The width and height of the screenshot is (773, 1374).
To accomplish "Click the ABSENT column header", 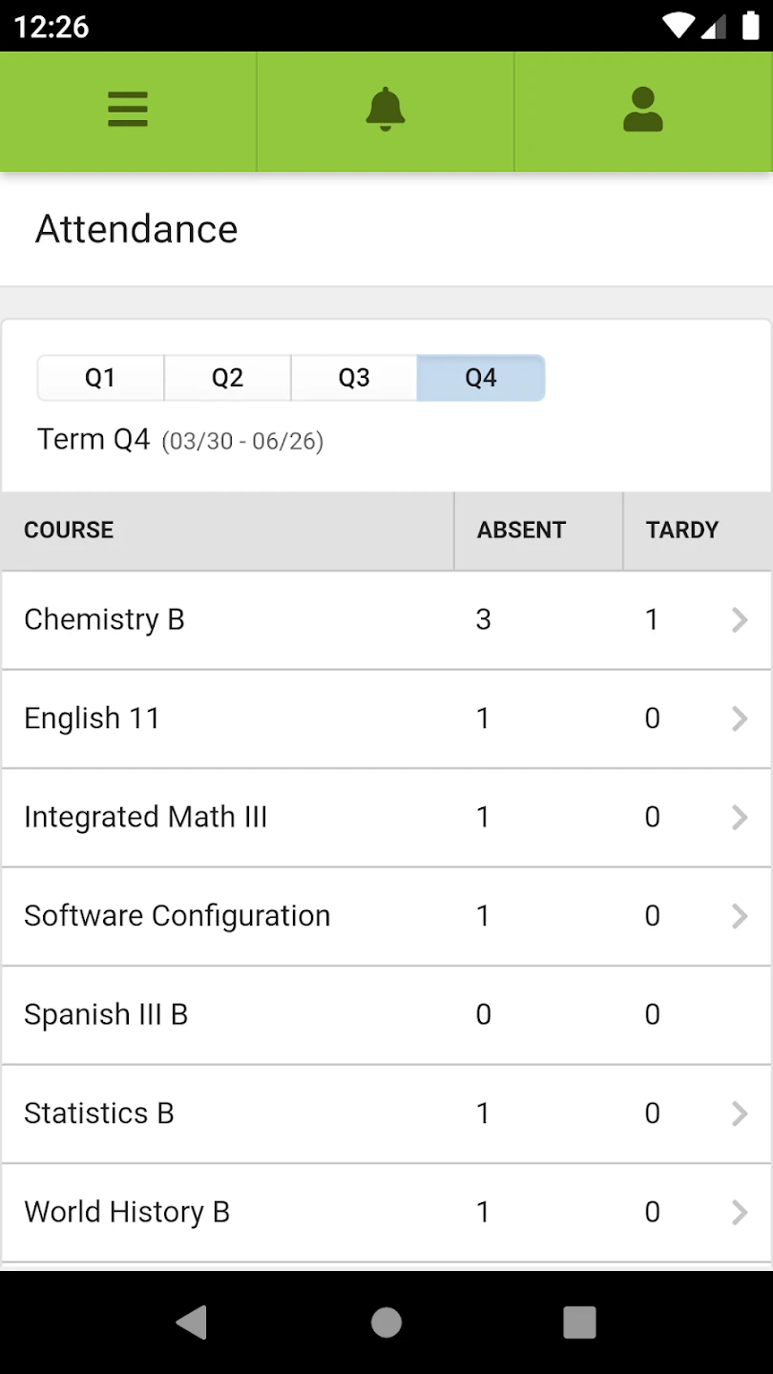I will pyautogui.click(x=521, y=531).
